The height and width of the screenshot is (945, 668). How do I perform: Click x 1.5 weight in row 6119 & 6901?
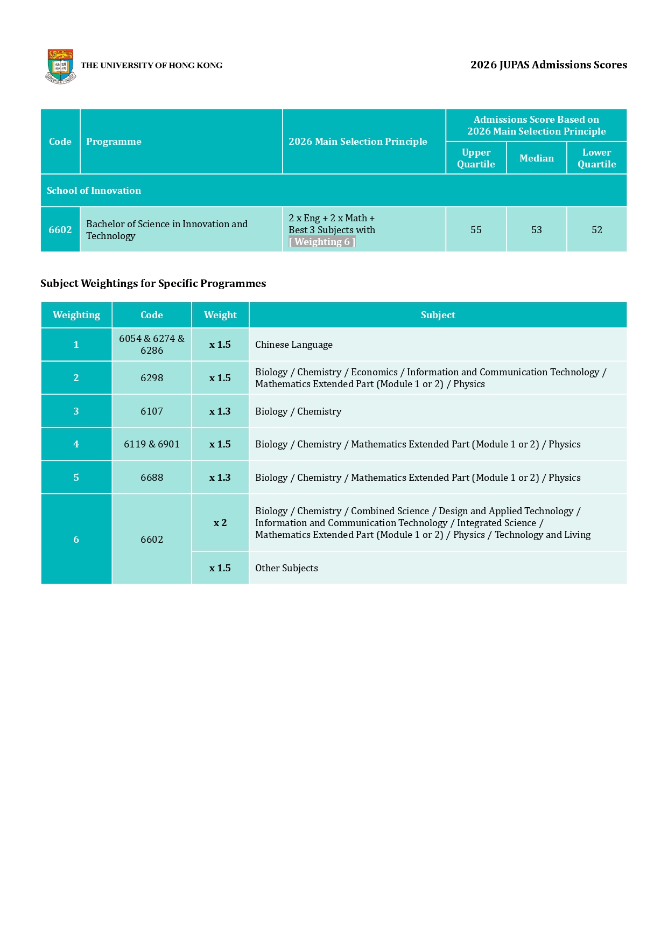click(220, 444)
